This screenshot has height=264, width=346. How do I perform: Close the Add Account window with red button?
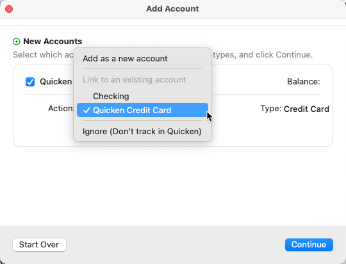point(9,9)
